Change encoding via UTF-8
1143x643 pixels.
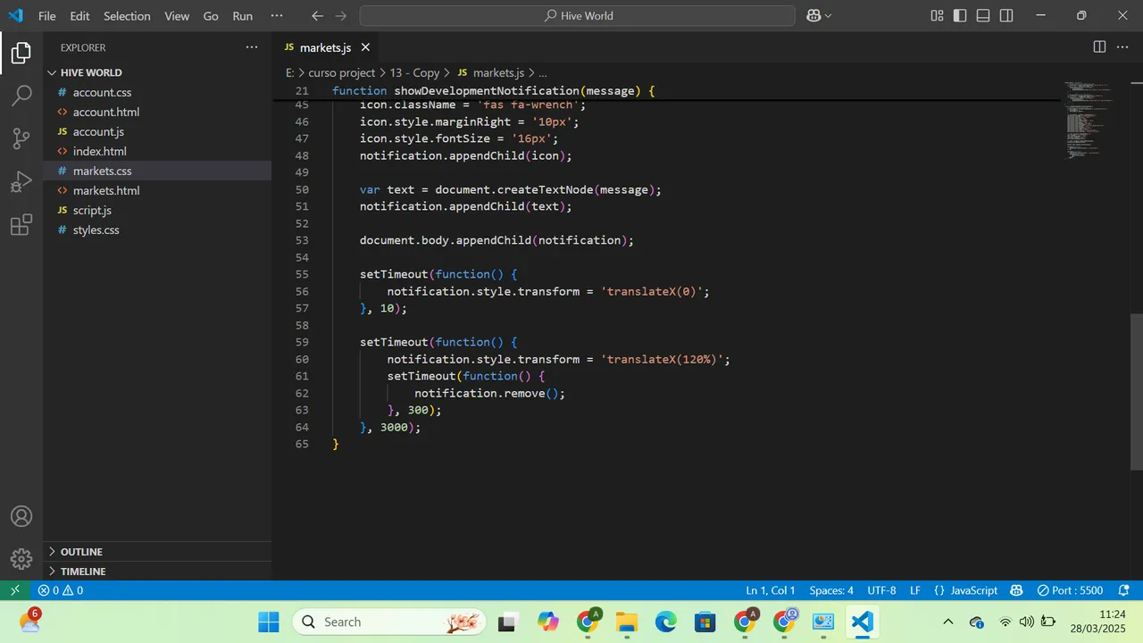[881, 590]
